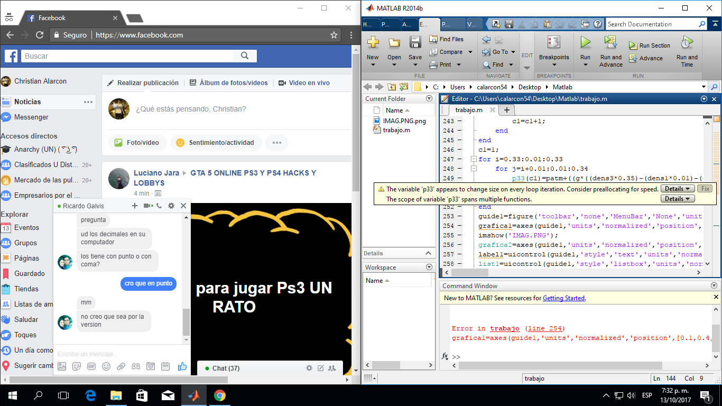Switch to the Facebook browser tab
The image size is (722, 406).
(x=71, y=18)
